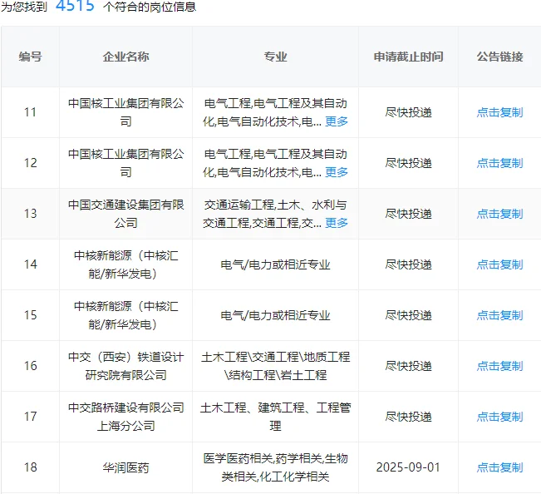Screen dimensions: 541x494
Task: Click 尽快投递 in row 11
Action: [409, 112]
